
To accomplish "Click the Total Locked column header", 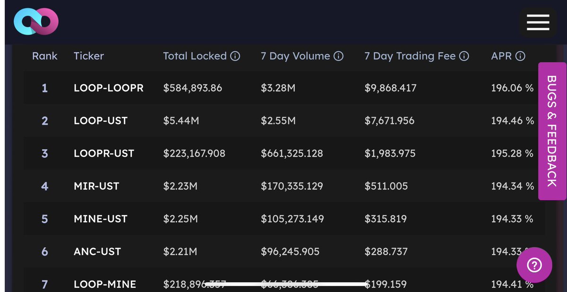I will coord(195,56).
